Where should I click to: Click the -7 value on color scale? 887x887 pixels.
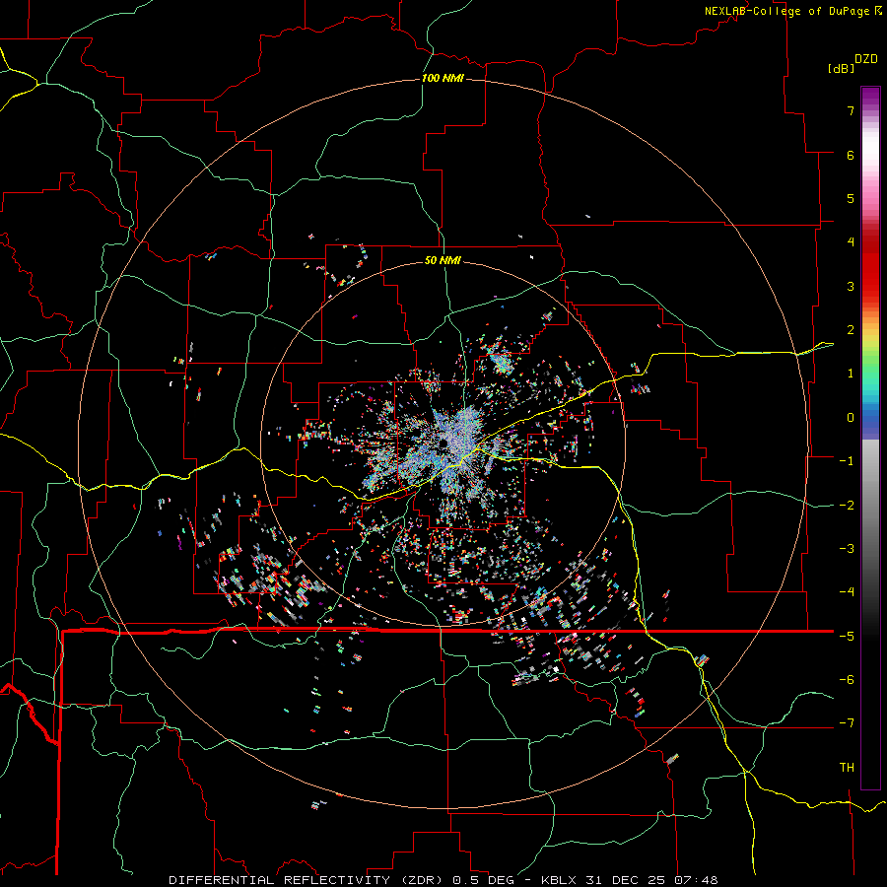pyautogui.click(x=847, y=723)
